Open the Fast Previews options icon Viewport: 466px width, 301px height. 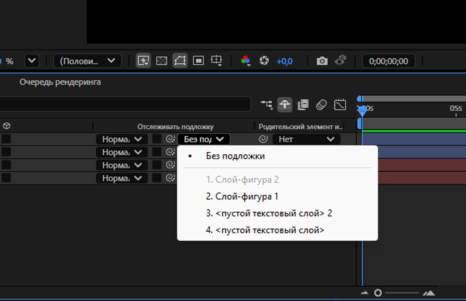pyautogui.click(x=144, y=61)
